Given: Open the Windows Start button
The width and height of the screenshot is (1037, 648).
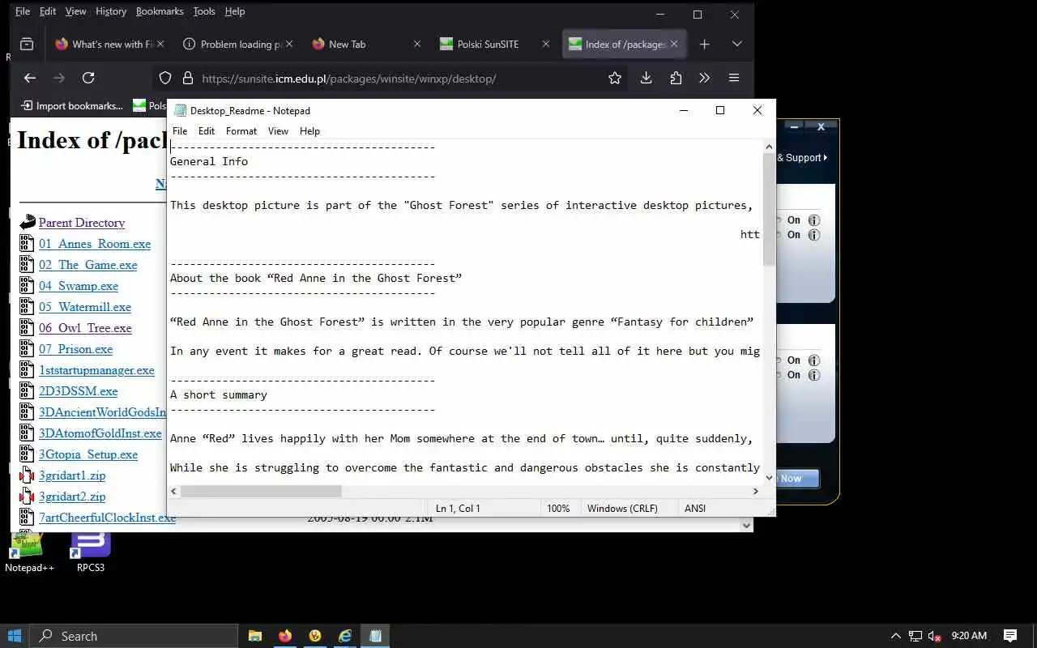Looking at the screenshot, I should click(14, 636).
